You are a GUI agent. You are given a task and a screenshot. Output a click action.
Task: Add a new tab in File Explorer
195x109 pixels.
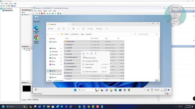click(x=74, y=24)
